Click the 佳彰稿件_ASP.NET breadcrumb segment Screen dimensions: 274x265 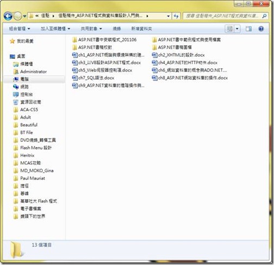point(101,16)
